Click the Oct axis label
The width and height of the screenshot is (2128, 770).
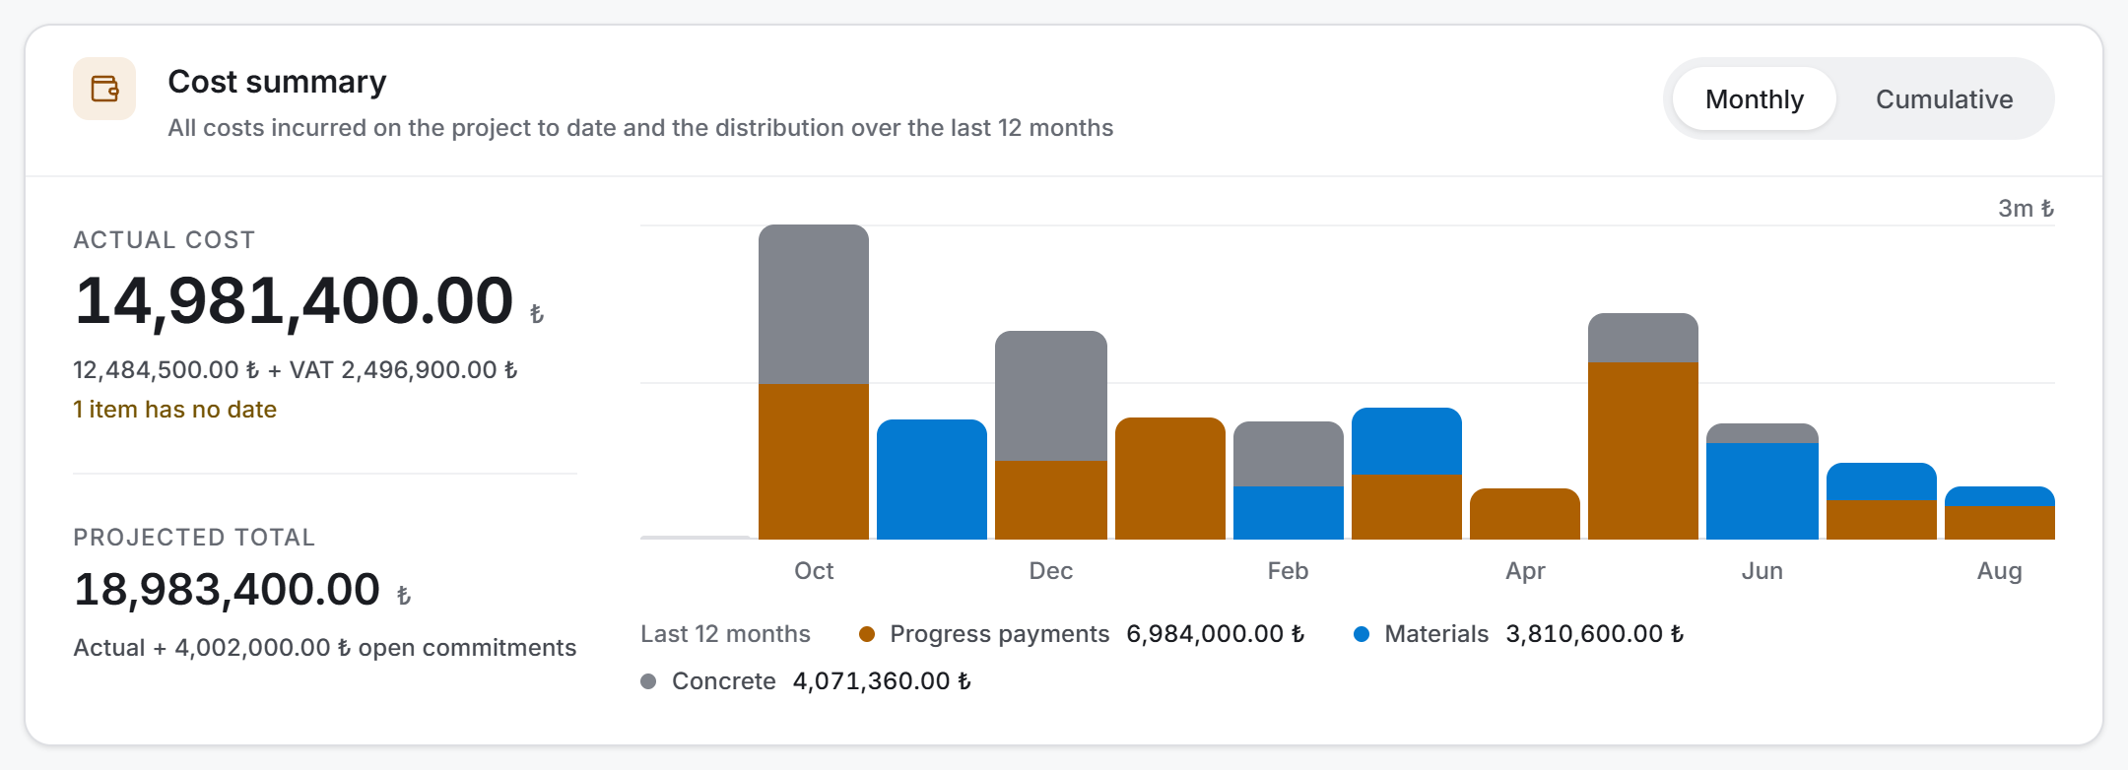(x=814, y=571)
